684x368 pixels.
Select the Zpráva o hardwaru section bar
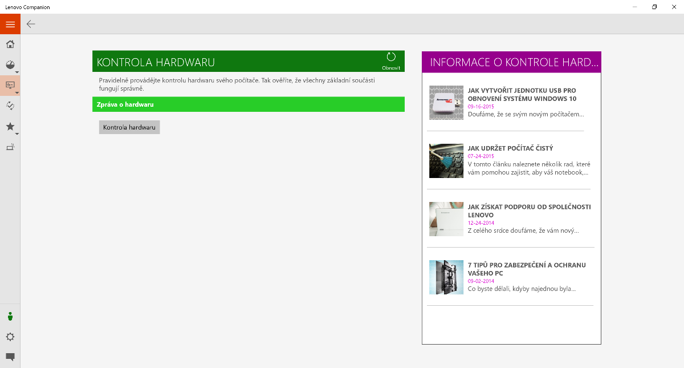click(249, 104)
